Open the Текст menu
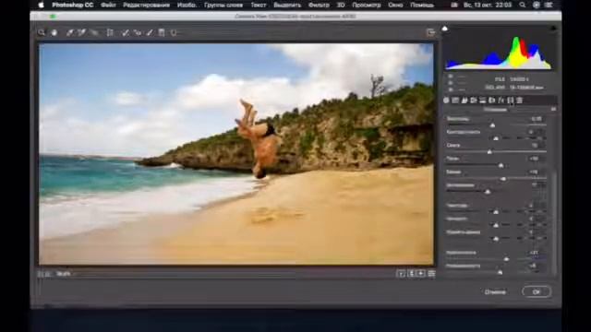This screenshot has width=591, height=332. (x=259, y=5)
